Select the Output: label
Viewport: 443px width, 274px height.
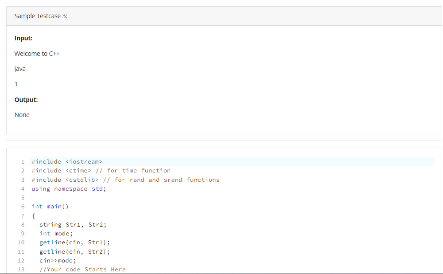pos(26,99)
